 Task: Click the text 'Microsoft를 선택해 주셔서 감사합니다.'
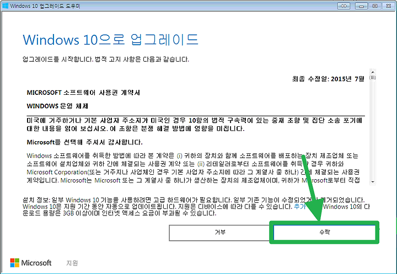point(84,142)
